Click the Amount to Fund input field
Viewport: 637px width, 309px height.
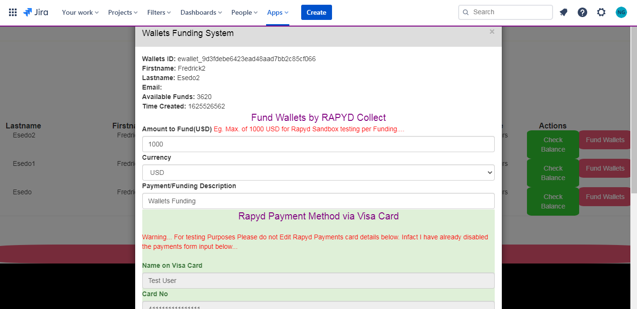[x=318, y=144]
